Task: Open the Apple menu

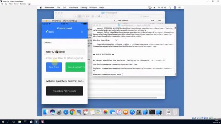Action: pyautogui.click(x=41, y=8)
